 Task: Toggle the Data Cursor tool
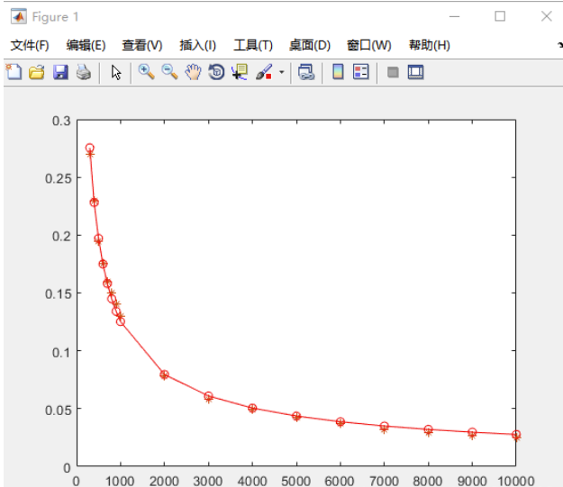click(x=240, y=72)
